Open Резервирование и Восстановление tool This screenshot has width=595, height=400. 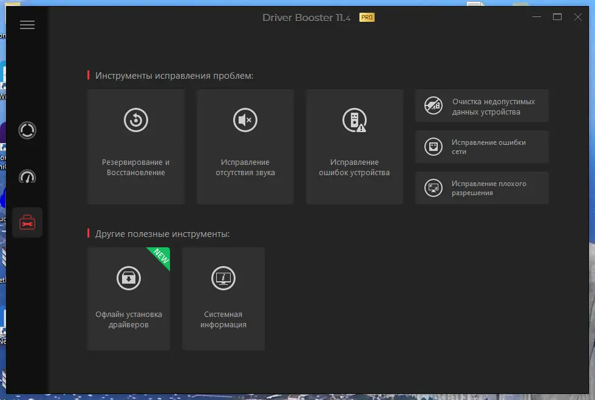click(x=136, y=147)
